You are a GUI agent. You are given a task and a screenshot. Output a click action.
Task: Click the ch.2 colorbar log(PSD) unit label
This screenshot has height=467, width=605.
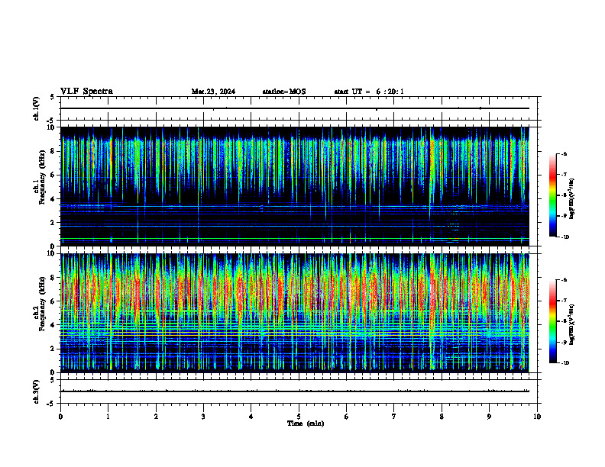coord(572,324)
